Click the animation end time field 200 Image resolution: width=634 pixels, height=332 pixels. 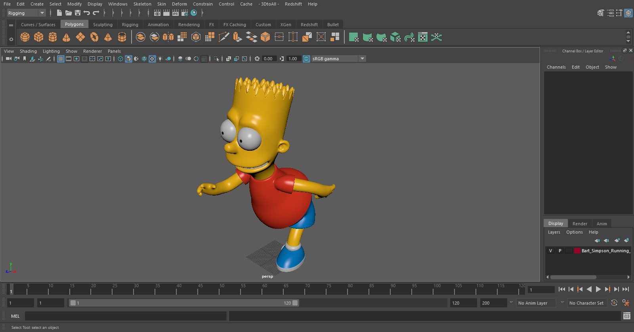493,303
